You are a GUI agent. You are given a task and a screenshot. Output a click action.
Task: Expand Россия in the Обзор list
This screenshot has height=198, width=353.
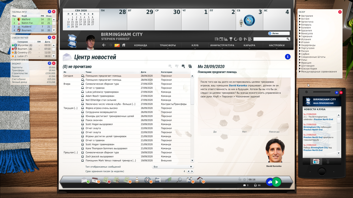tap(304, 51)
